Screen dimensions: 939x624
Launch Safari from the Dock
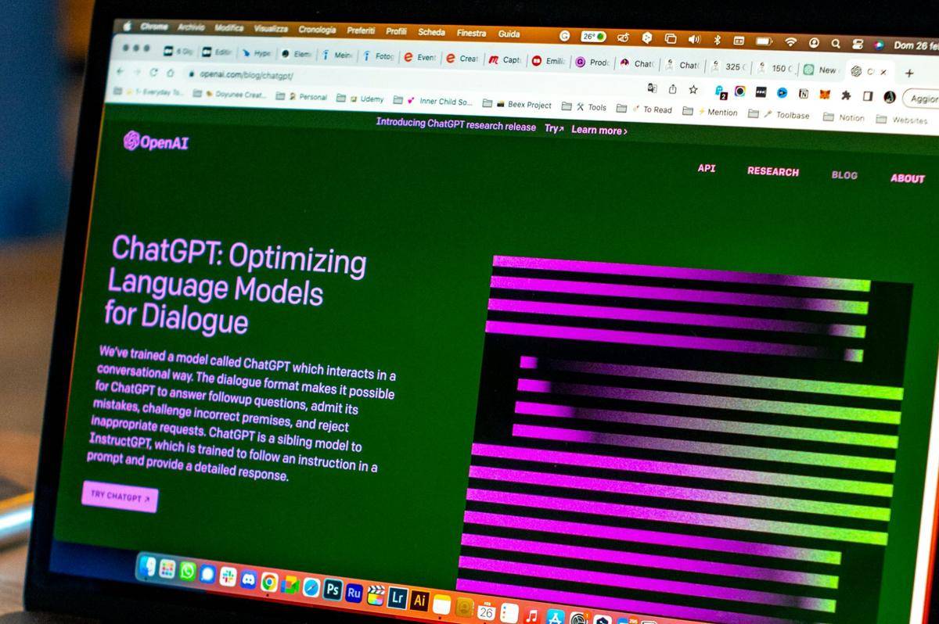(311, 587)
